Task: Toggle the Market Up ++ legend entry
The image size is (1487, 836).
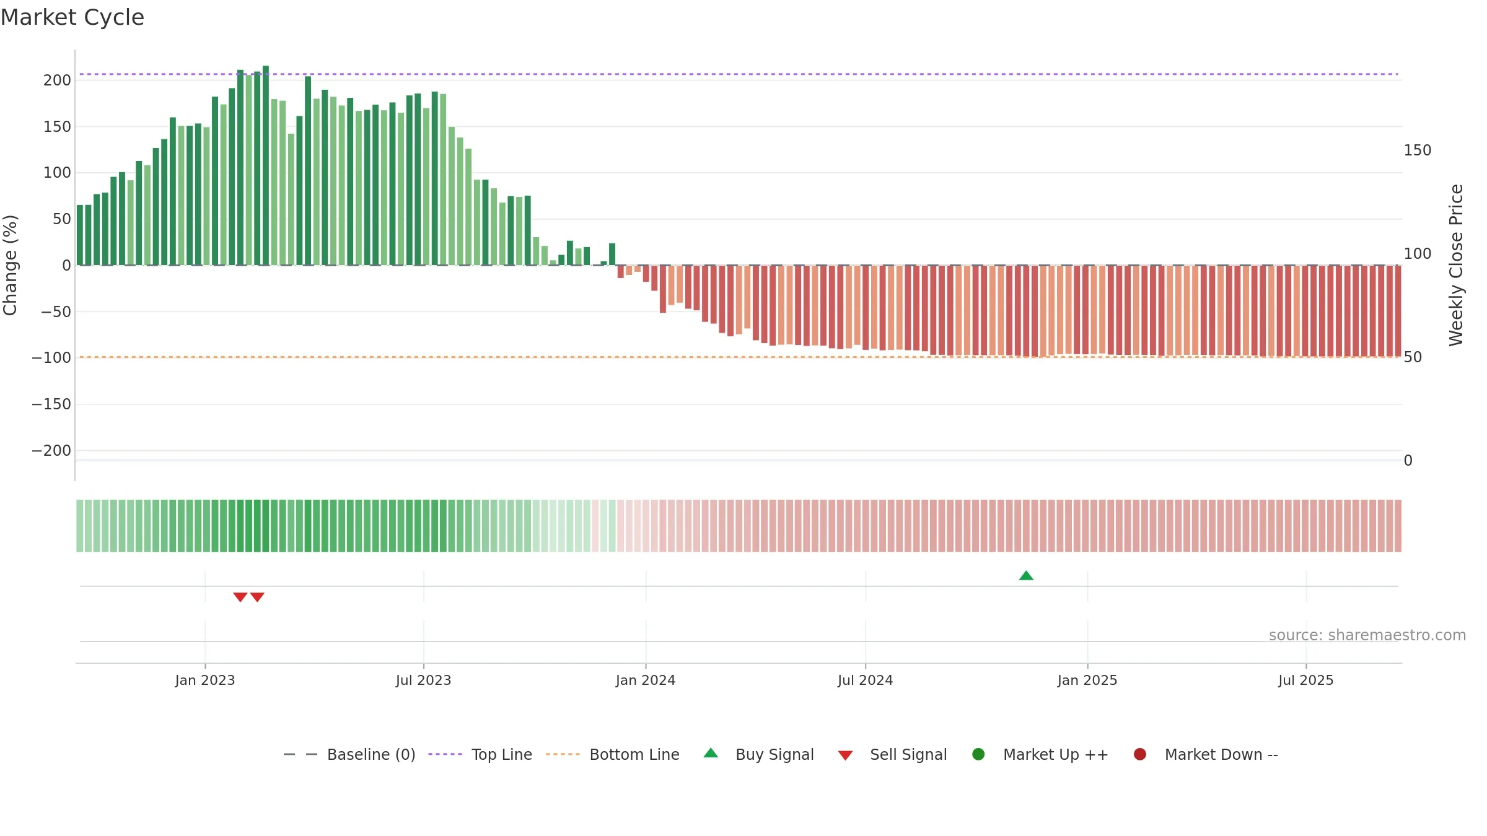Action: 1040,754
